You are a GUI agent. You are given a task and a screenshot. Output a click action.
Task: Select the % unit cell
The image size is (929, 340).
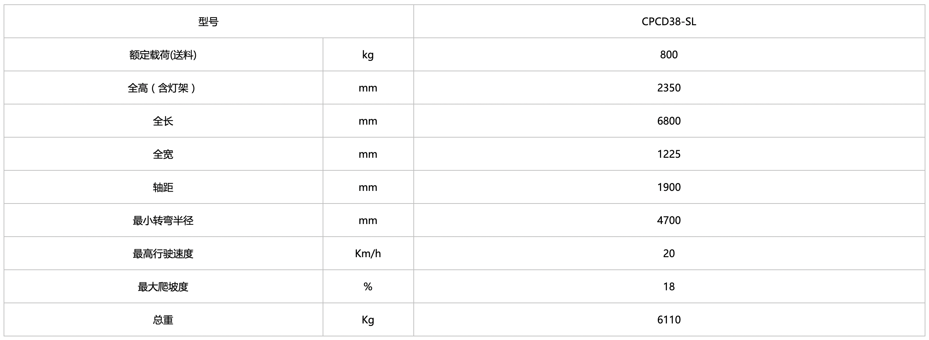point(368,287)
